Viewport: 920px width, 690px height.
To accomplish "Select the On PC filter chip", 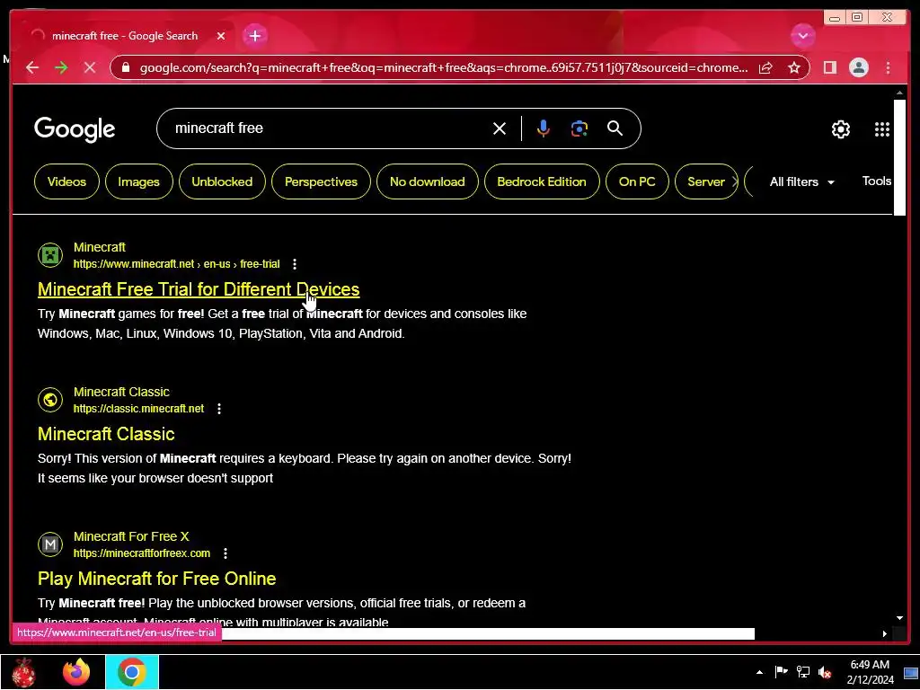I will click(x=637, y=181).
